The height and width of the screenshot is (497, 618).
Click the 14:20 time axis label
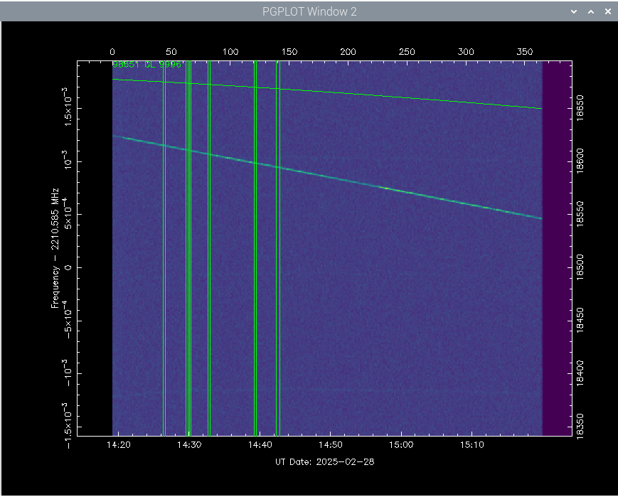click(x=119, y=445)
